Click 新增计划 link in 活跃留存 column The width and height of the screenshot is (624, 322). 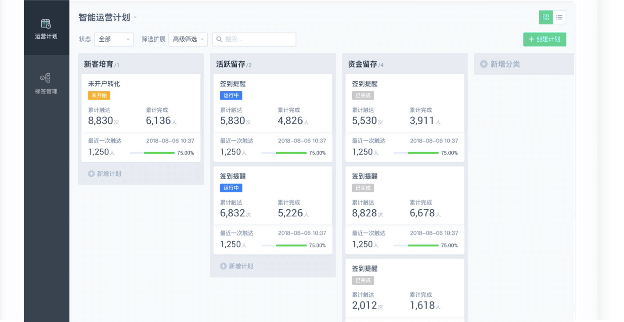coord(241,266)
